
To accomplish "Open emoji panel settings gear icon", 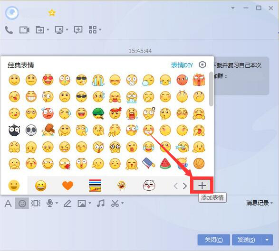I will (202, 65).
